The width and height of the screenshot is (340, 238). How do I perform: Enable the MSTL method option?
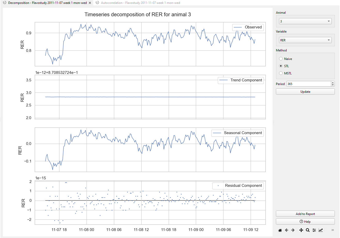(281, 73)
